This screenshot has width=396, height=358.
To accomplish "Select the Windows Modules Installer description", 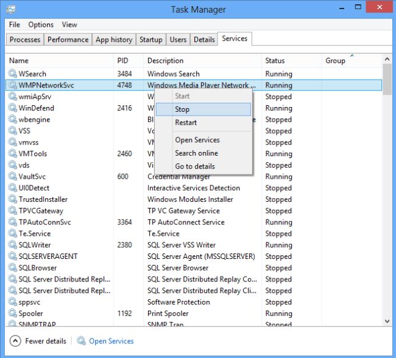I will (190, 199).
